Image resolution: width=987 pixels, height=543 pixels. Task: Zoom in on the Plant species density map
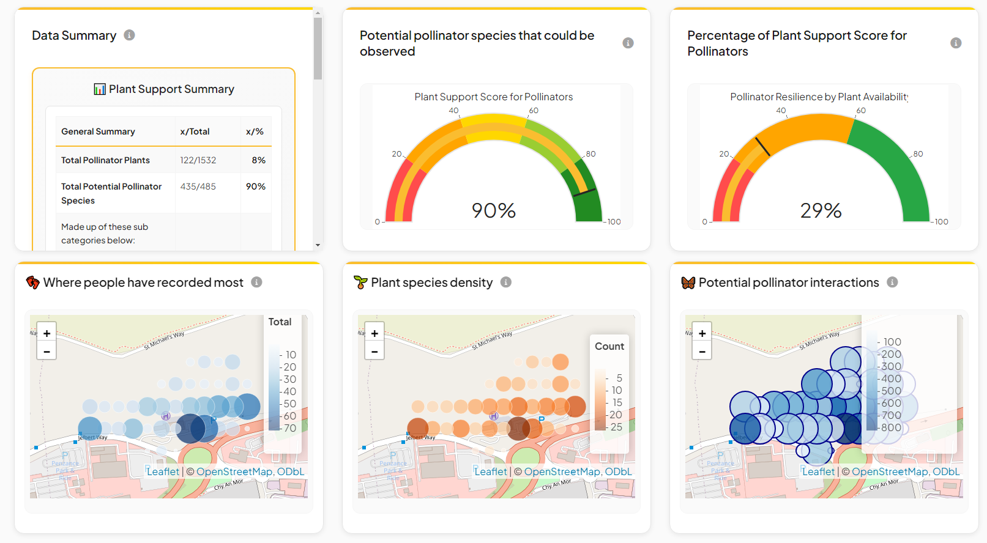(374, 333)
